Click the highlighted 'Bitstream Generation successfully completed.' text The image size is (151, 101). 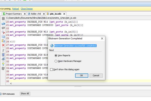point(75,46)
